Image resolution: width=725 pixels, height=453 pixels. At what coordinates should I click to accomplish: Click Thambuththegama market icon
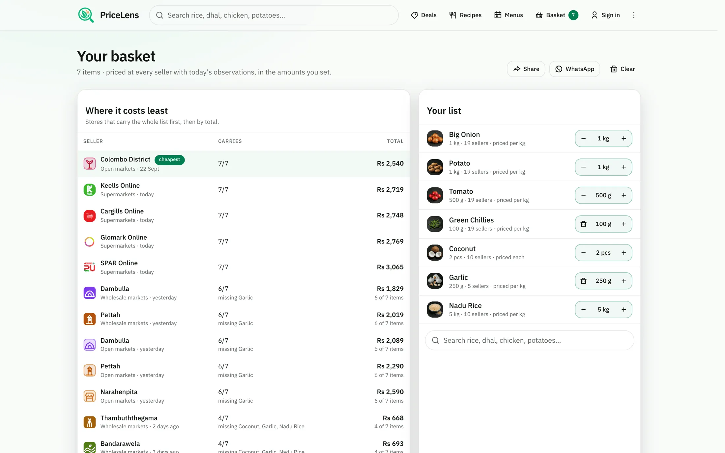(90, 422)
